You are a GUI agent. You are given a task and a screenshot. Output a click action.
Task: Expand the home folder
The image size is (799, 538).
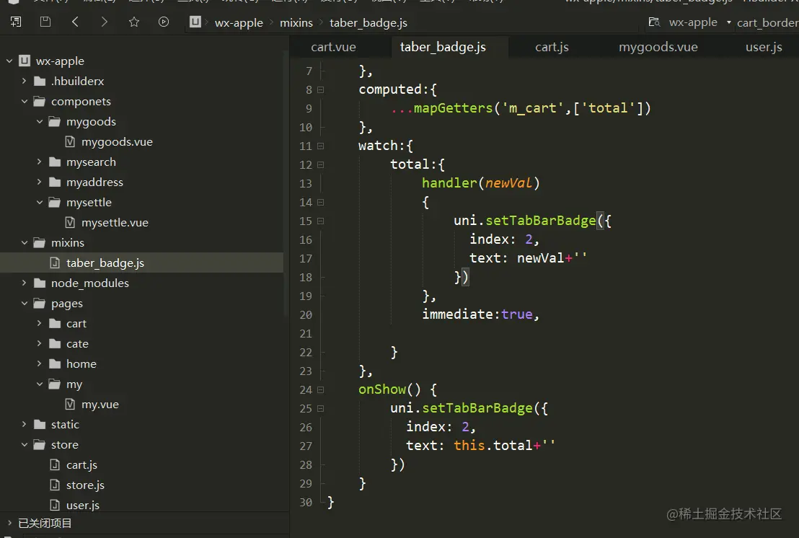coord(39,363)
